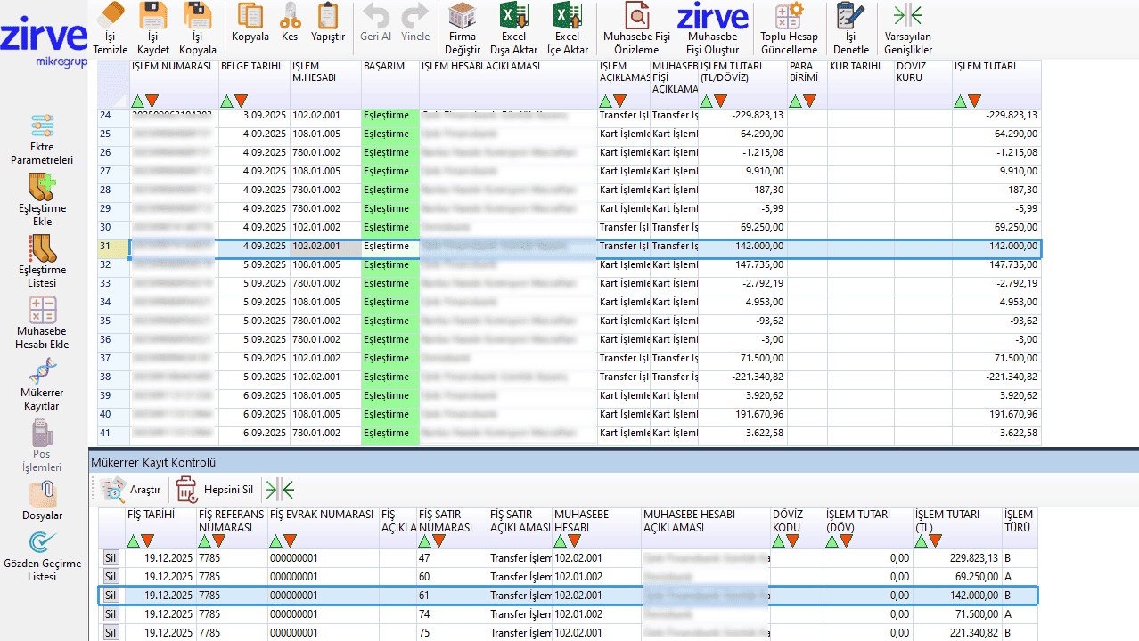Sort Belge Tarihi column descending

(241, 101)
